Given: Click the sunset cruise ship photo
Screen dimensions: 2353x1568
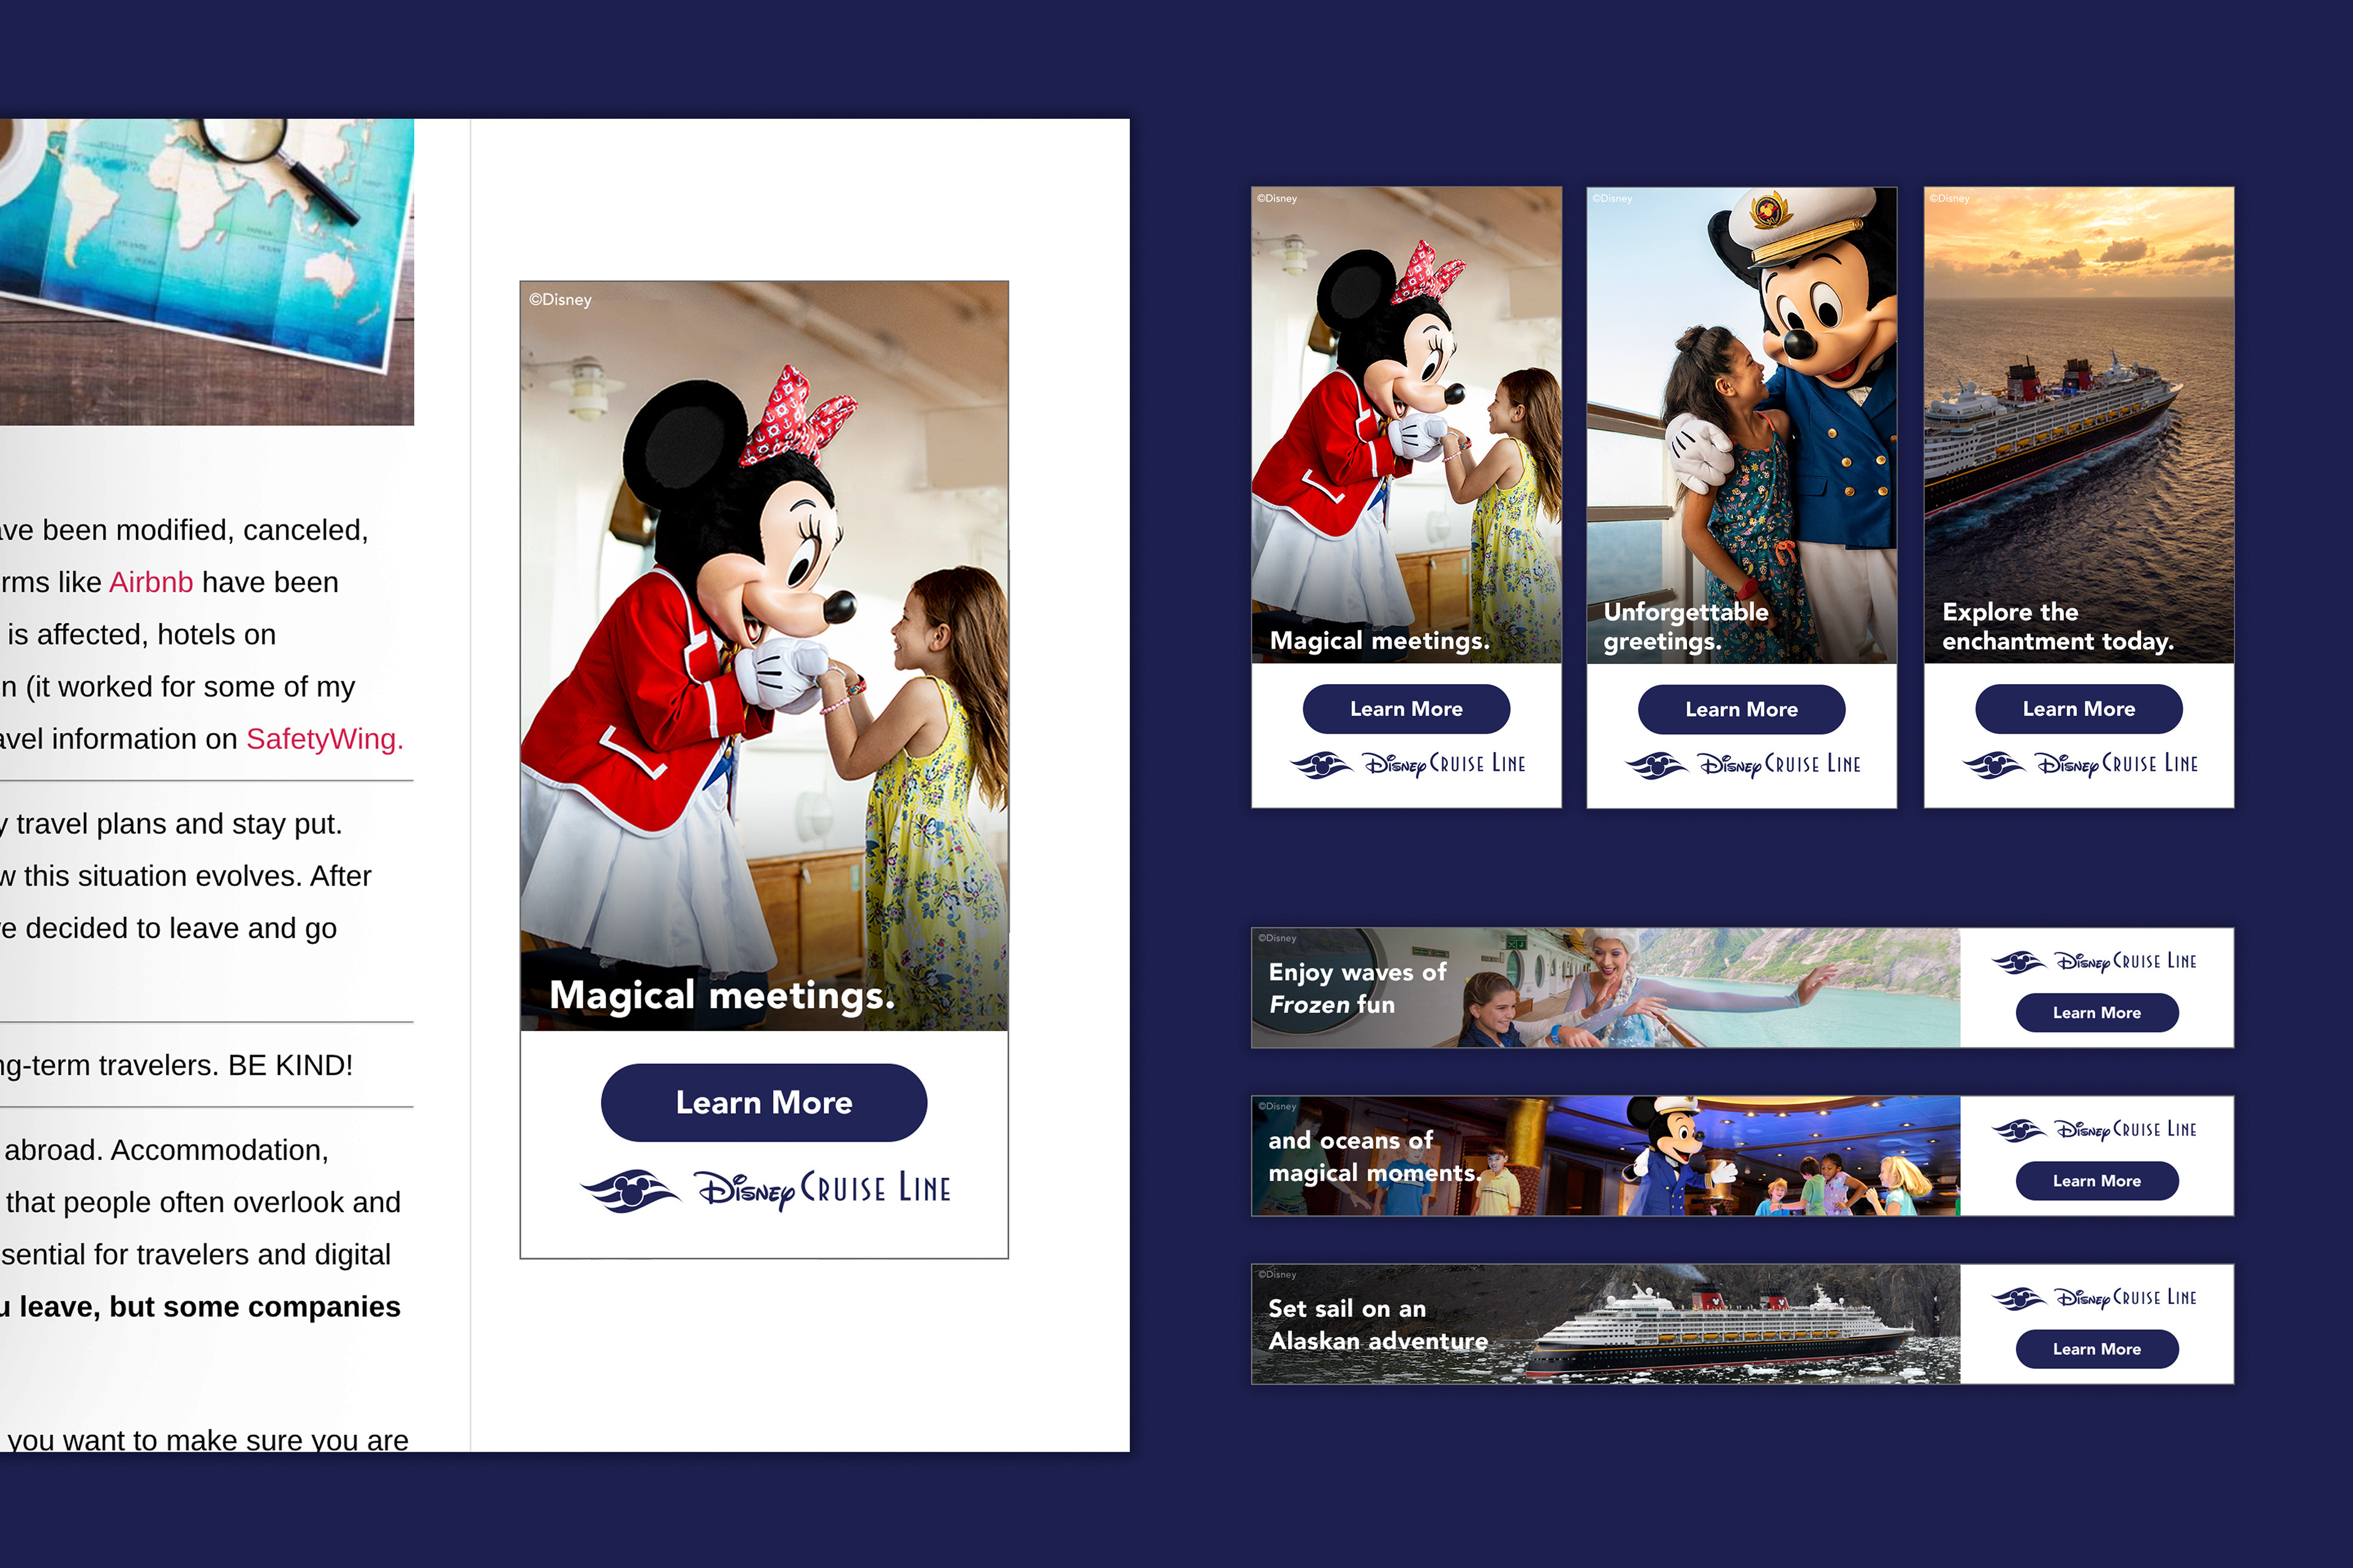Looking at the screenshot, I should 2078,400.
